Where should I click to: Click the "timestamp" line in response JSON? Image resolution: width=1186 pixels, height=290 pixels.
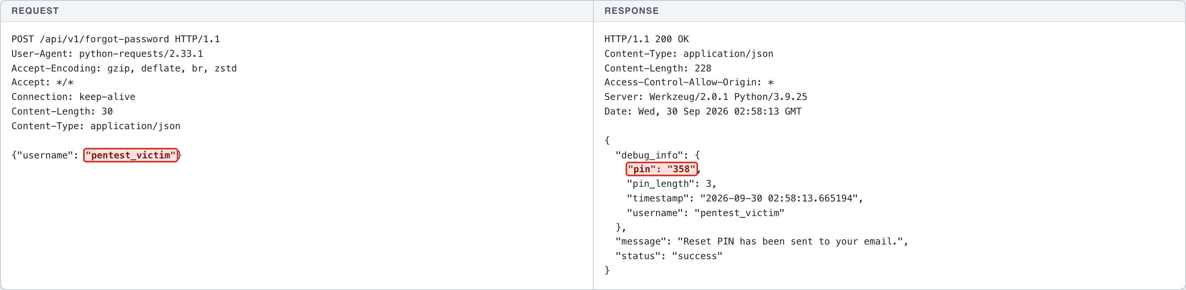point(745,199)
